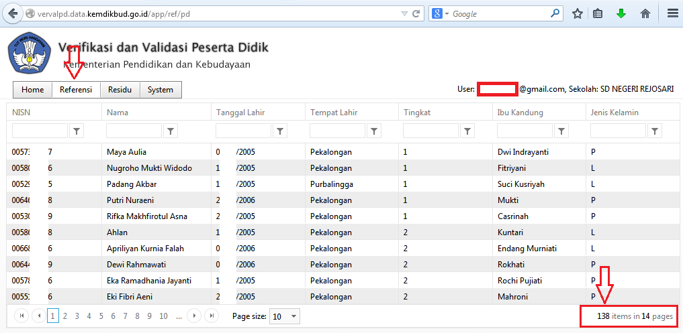Click the Tanggal Lahir filter funnel icon
Viewport: 683px width, 333px height.
coord(280,131)
